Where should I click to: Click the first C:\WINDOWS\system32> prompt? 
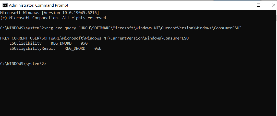pos(23,28)
